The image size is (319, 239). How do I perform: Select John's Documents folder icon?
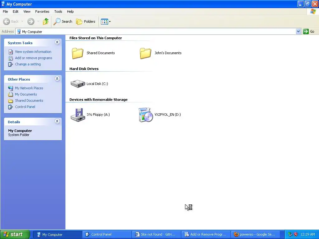tap(145, 53)
